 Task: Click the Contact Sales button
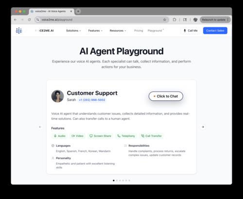click(215, 31)
